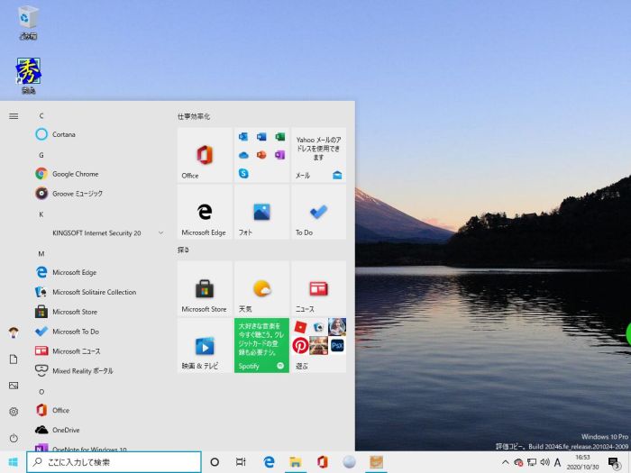The image size is (631, 473).
Task: Open Mixed Reality ポータル
Action: (x=82, y=370)
